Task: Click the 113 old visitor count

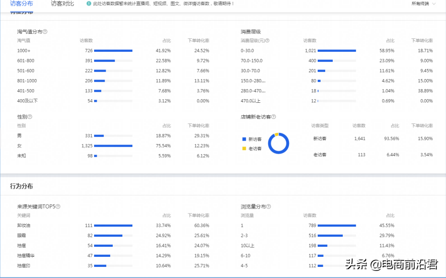Action: pyautogui.click(x=361, y=155)
